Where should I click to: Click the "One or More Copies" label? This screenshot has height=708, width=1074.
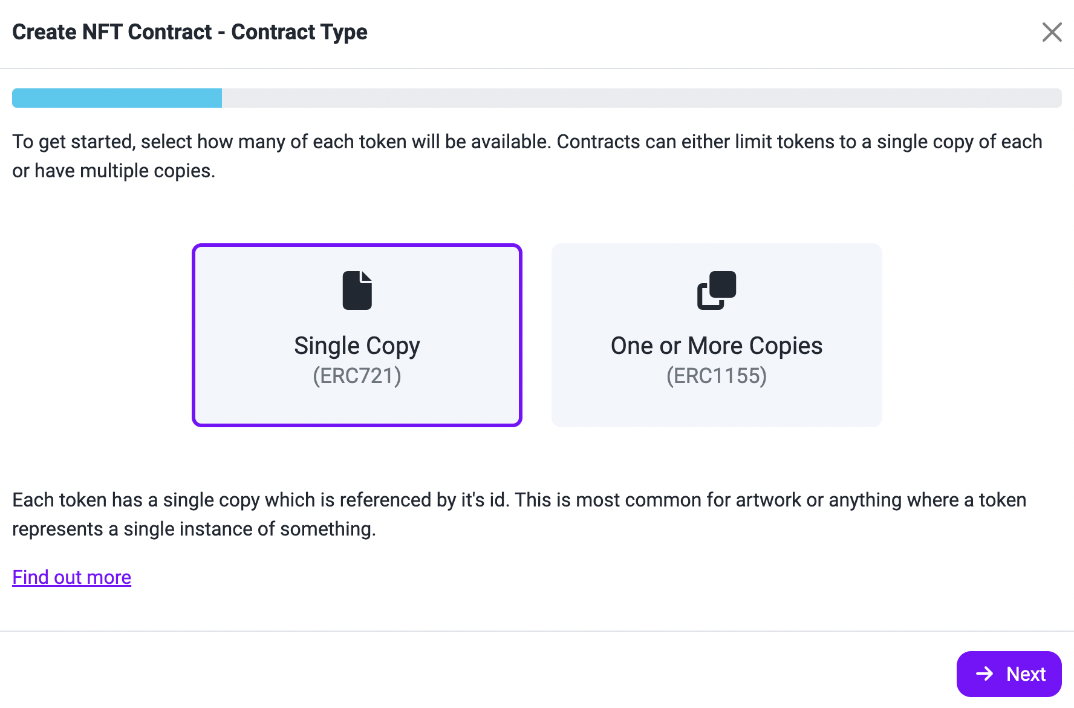point(717,346)
